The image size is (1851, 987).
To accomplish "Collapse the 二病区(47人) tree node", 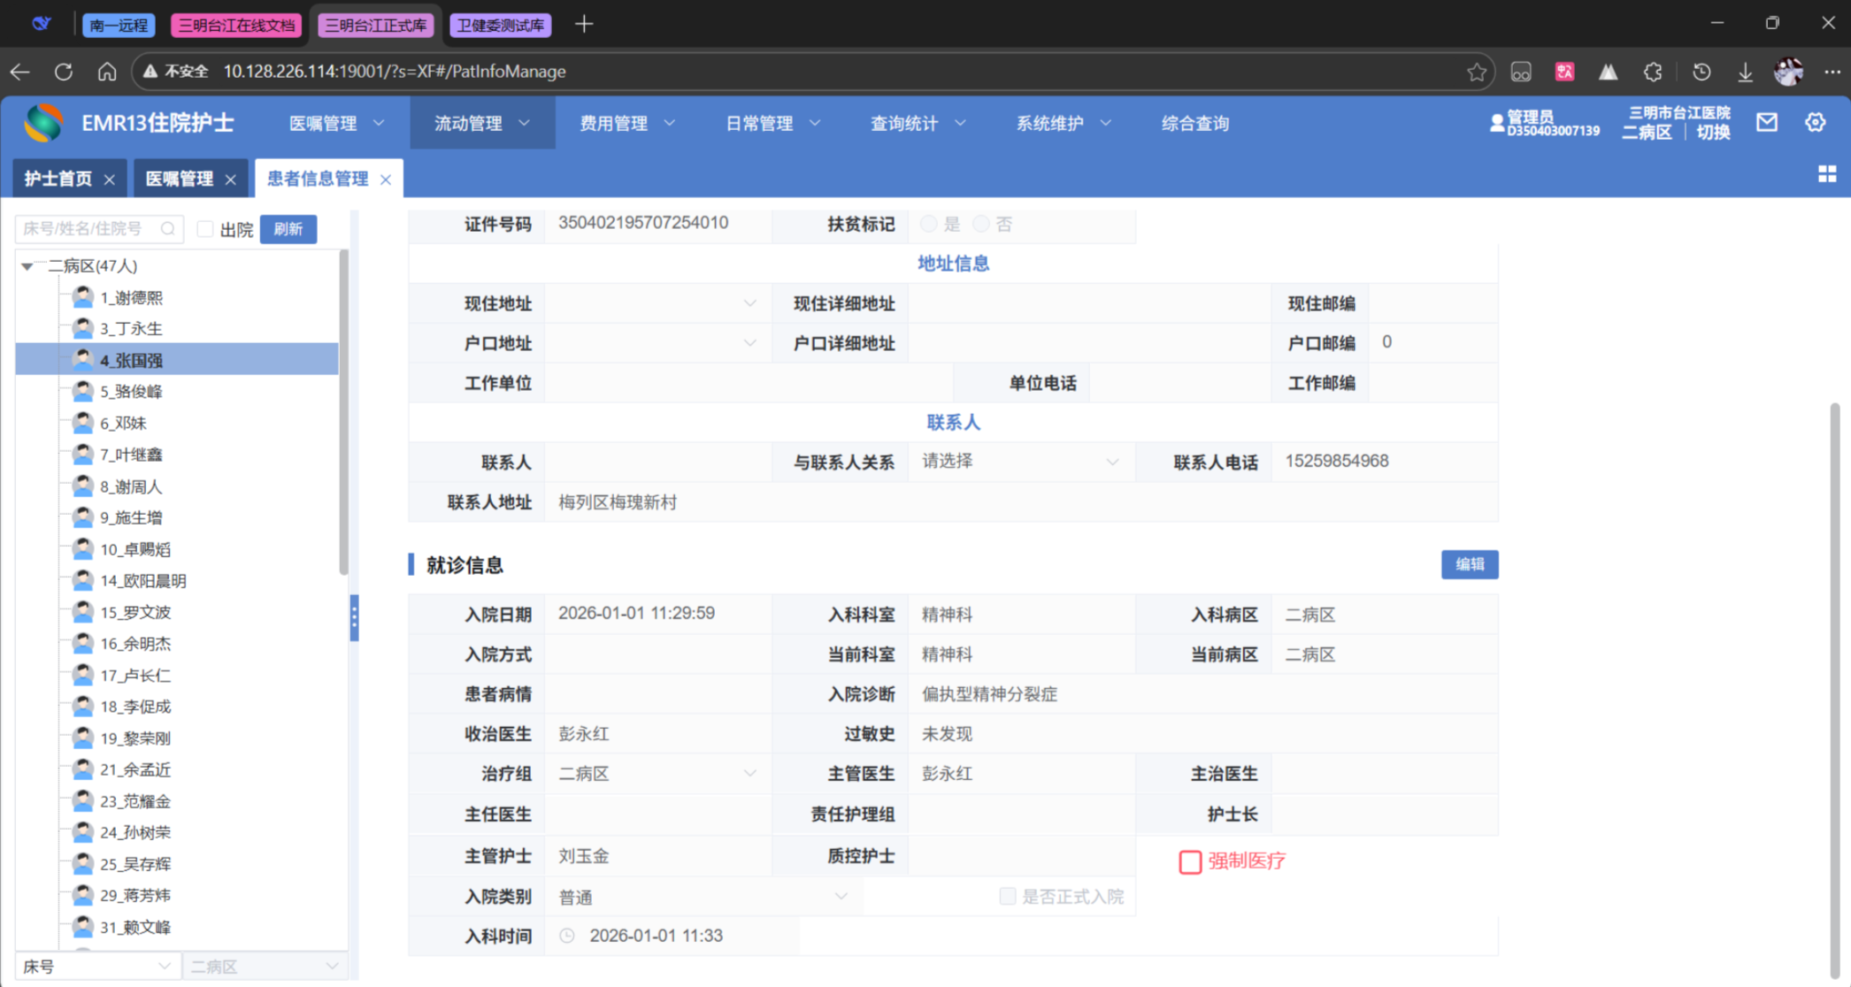I will coord(27,266).
